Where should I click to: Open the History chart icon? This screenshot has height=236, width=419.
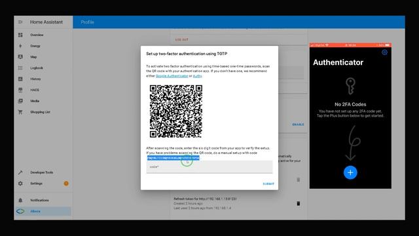20,79
